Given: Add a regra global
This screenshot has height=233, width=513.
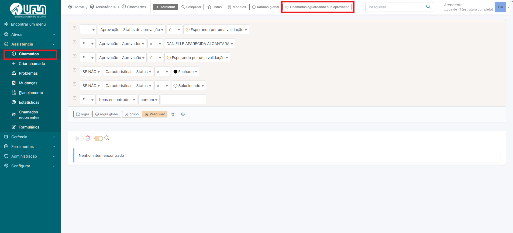Looking at the screenshot, I should 107,114.
